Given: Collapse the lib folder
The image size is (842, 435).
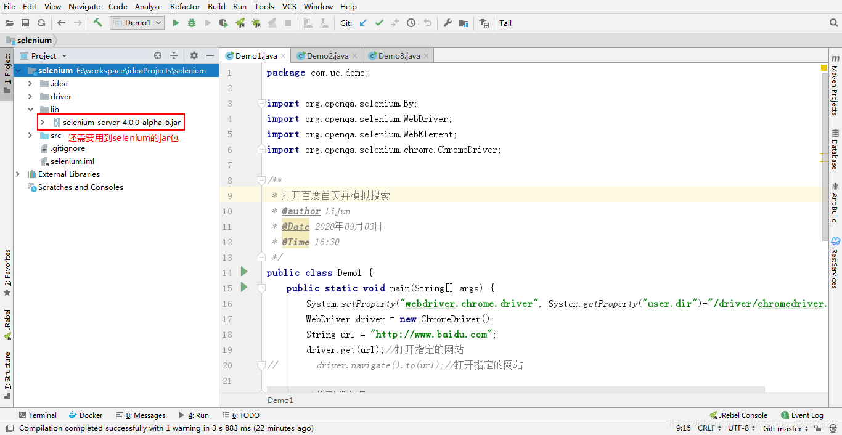Looking at the screenshot, I should pos(30,109).
